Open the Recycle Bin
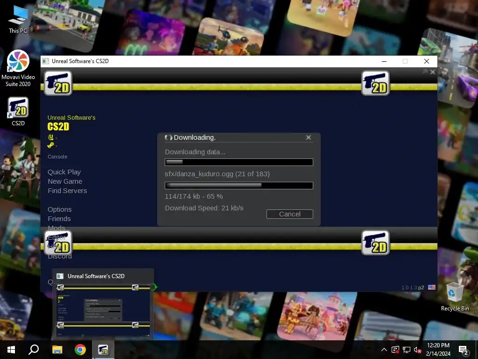The image size is (478, 359). point(455,297)
